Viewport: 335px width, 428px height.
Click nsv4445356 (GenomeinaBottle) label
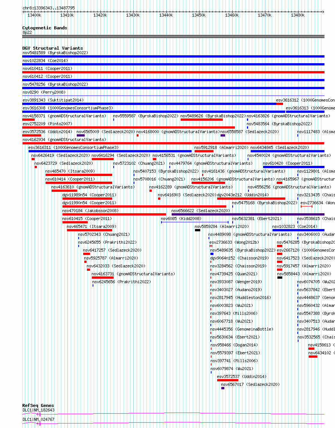tap(242, 329)
